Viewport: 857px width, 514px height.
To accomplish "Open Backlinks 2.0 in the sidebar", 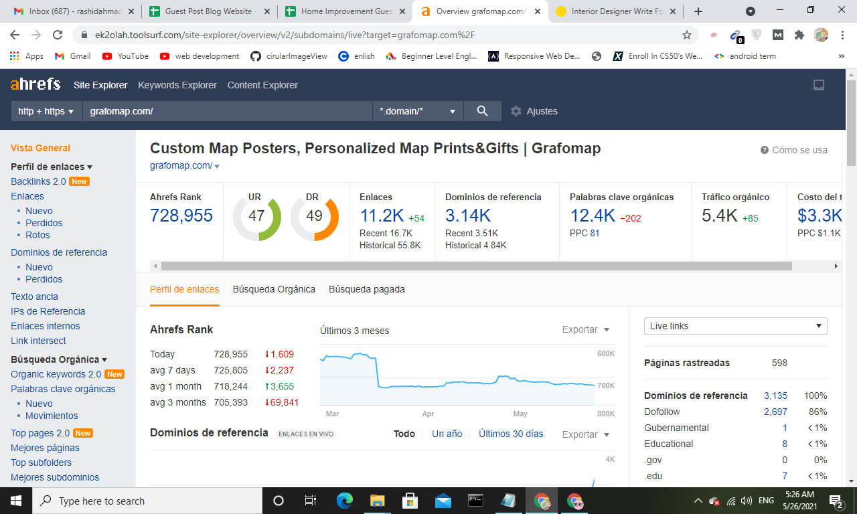I will 38,181.
